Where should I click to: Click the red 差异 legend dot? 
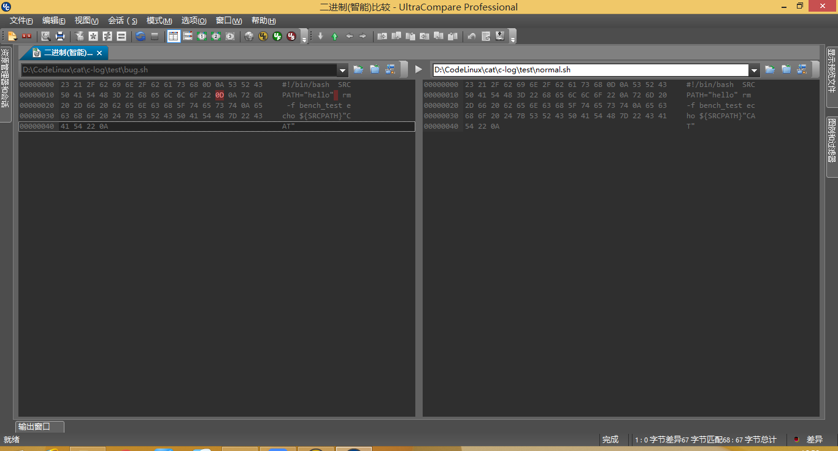797,439
